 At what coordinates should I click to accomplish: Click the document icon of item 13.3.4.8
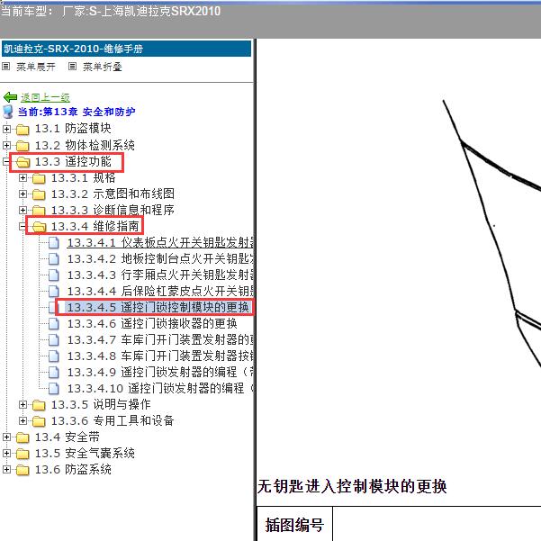(54, 356)
